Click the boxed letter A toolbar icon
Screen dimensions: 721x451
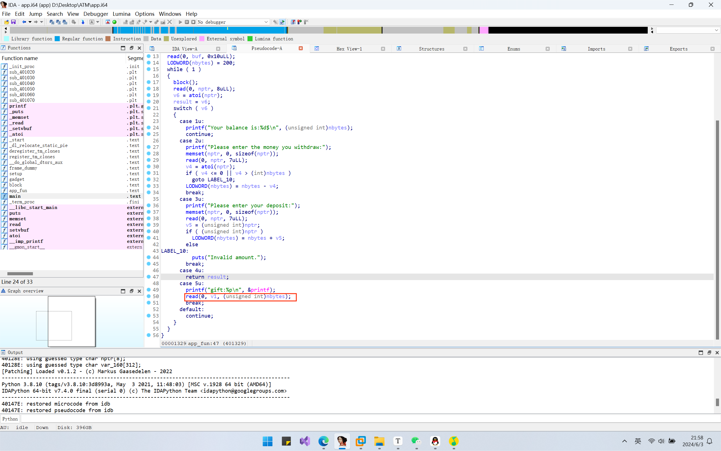[x=92, y=22]
